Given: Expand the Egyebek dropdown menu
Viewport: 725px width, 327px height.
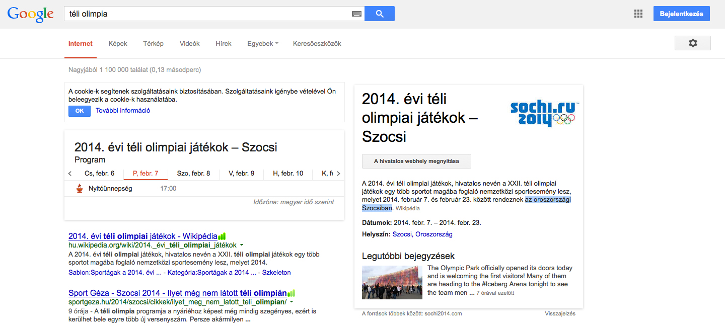Looking at the screenshot, I should [263, 44].
